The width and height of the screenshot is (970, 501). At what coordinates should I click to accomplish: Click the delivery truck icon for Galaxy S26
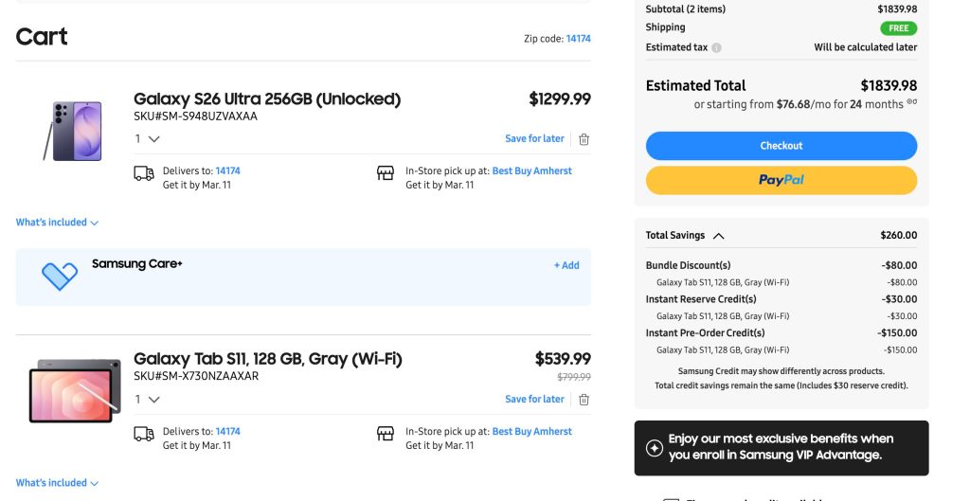(x=144, y=173)
